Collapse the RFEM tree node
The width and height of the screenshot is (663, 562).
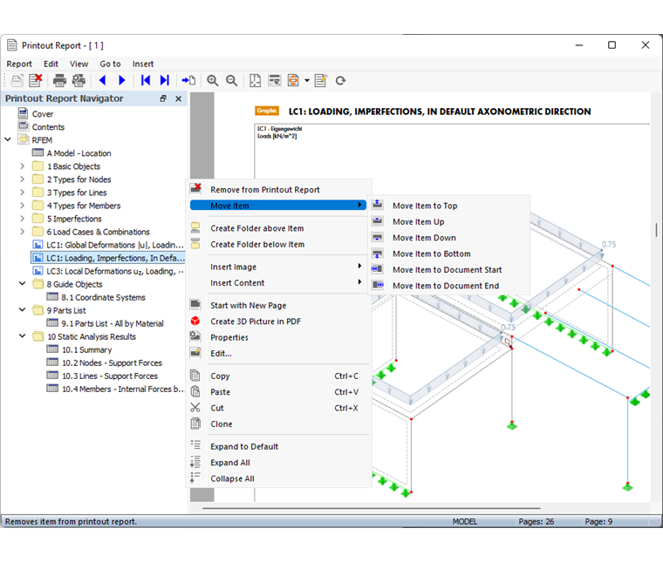click(x=8, y=139)
